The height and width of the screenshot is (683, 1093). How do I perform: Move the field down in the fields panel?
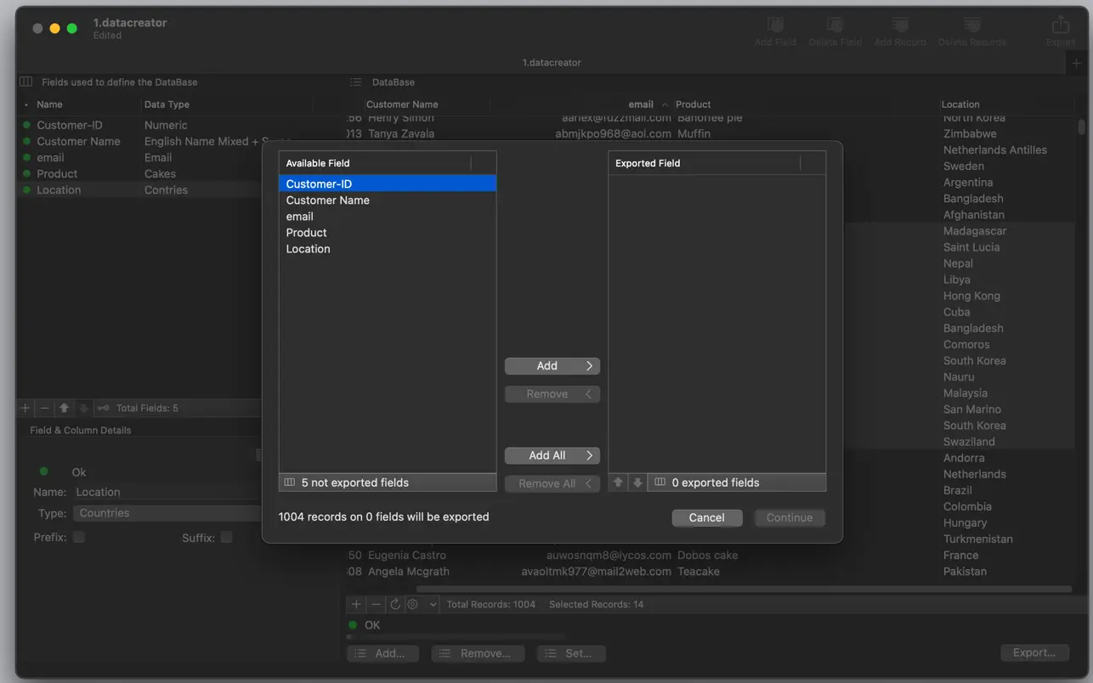pyautogui.click(x=83, y=409)
